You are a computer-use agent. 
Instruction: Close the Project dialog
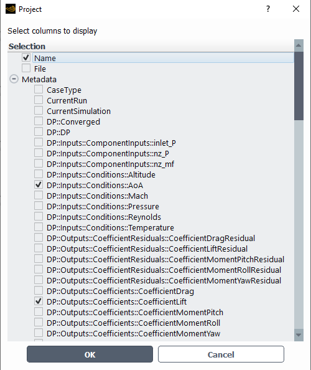[x=296, y=9]
